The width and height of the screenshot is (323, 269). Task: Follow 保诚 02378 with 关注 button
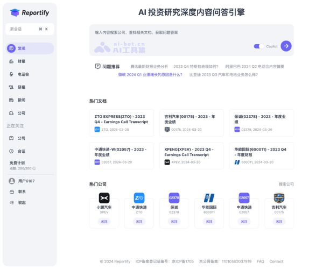click(174, 221)
